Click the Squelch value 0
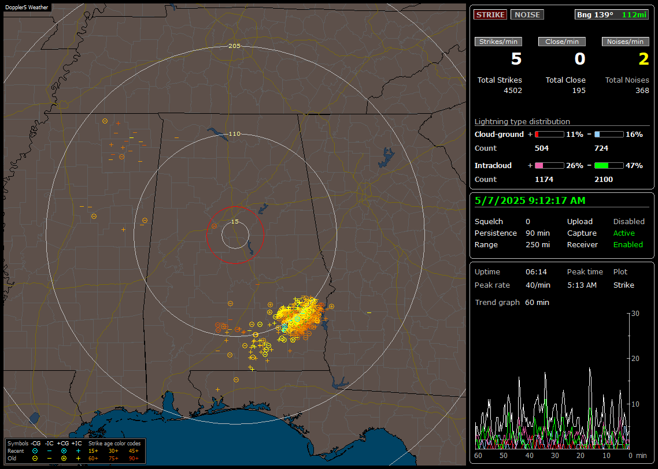658x469 pixels. (528, 222)
